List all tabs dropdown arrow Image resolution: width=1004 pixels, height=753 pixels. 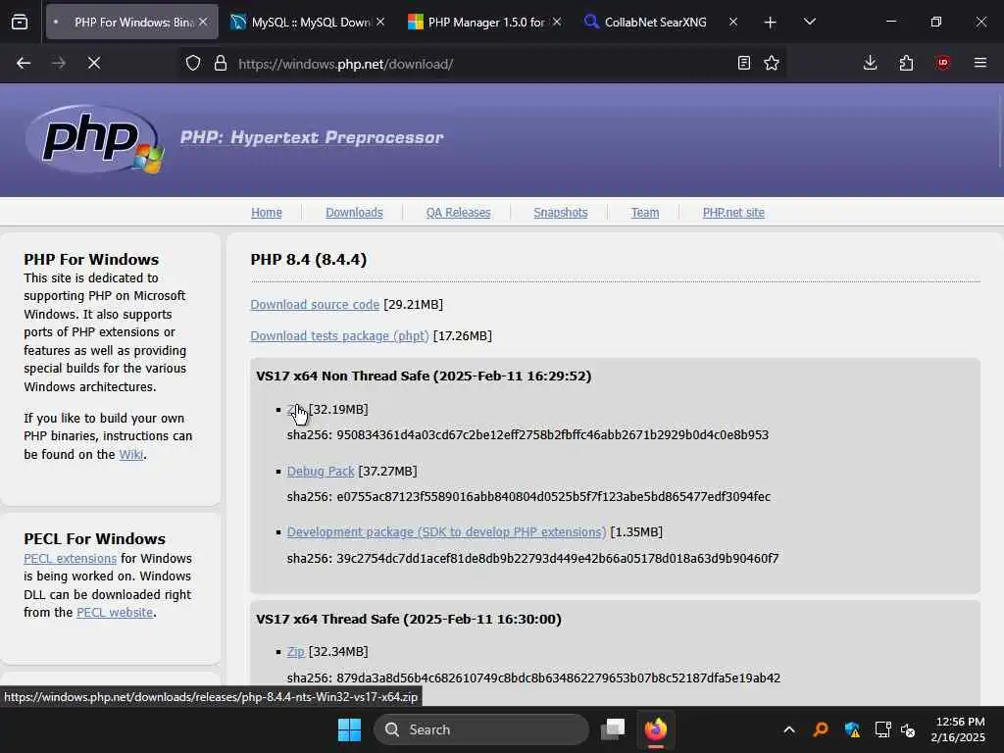[809, 22]
